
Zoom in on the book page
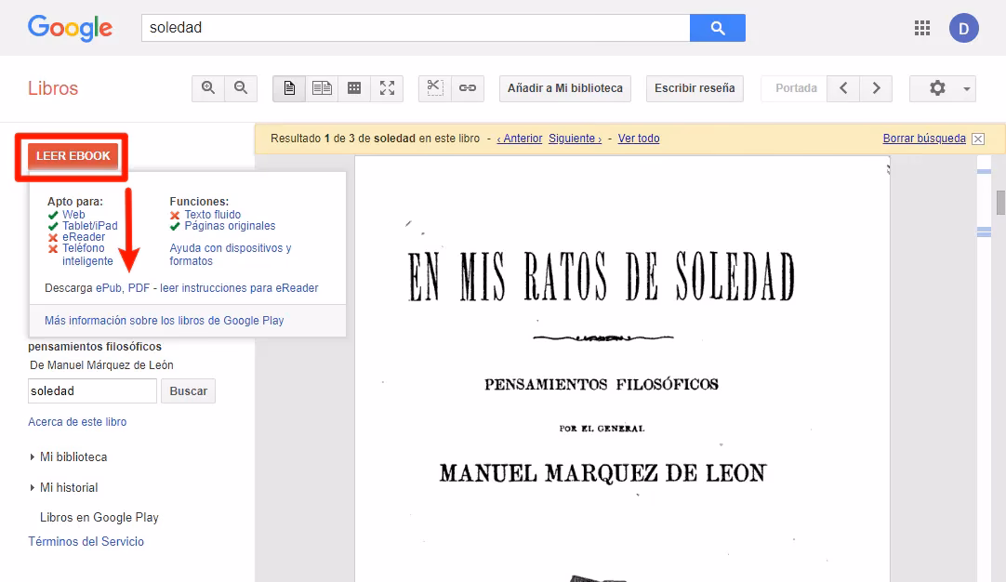tap(208, 87)
